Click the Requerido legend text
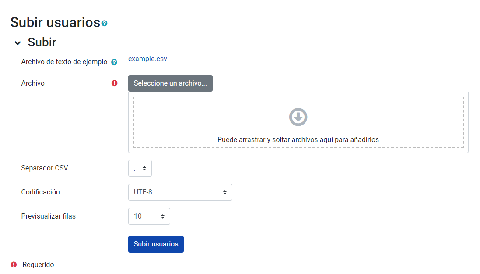The width and height of the screenshot is (480, 274). pos(38,264)
